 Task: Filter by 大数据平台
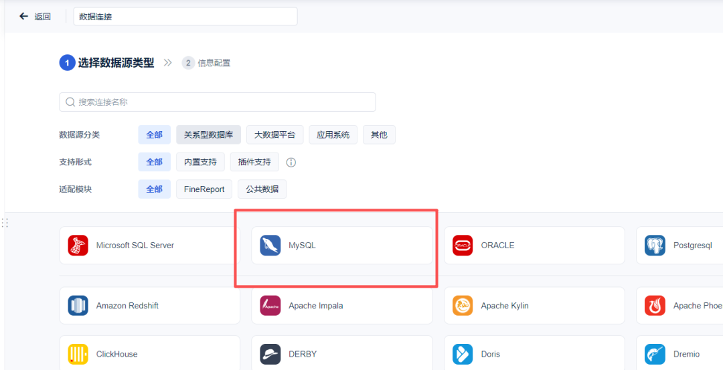pos(275,135)
